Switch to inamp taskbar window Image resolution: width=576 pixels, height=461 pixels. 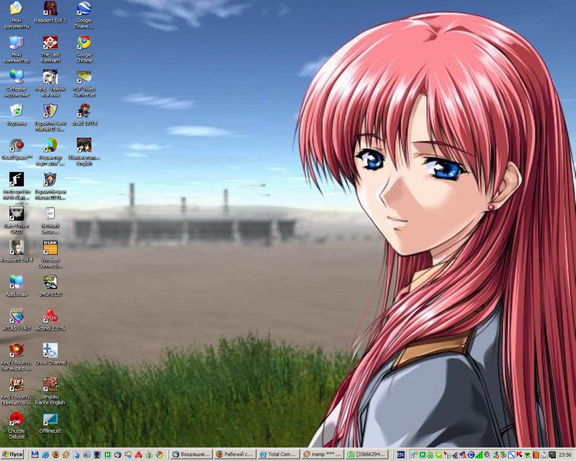coord(323,454)
